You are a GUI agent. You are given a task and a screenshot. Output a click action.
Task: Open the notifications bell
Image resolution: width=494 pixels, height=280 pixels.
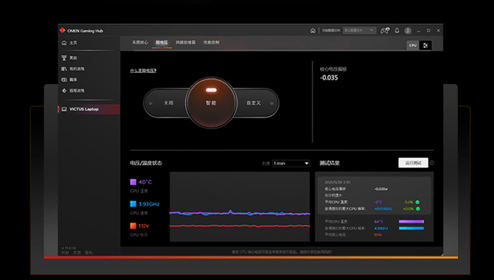[x=397, y=30]
